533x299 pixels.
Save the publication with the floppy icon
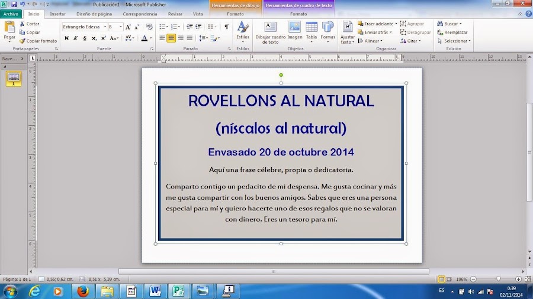[14, 4]
